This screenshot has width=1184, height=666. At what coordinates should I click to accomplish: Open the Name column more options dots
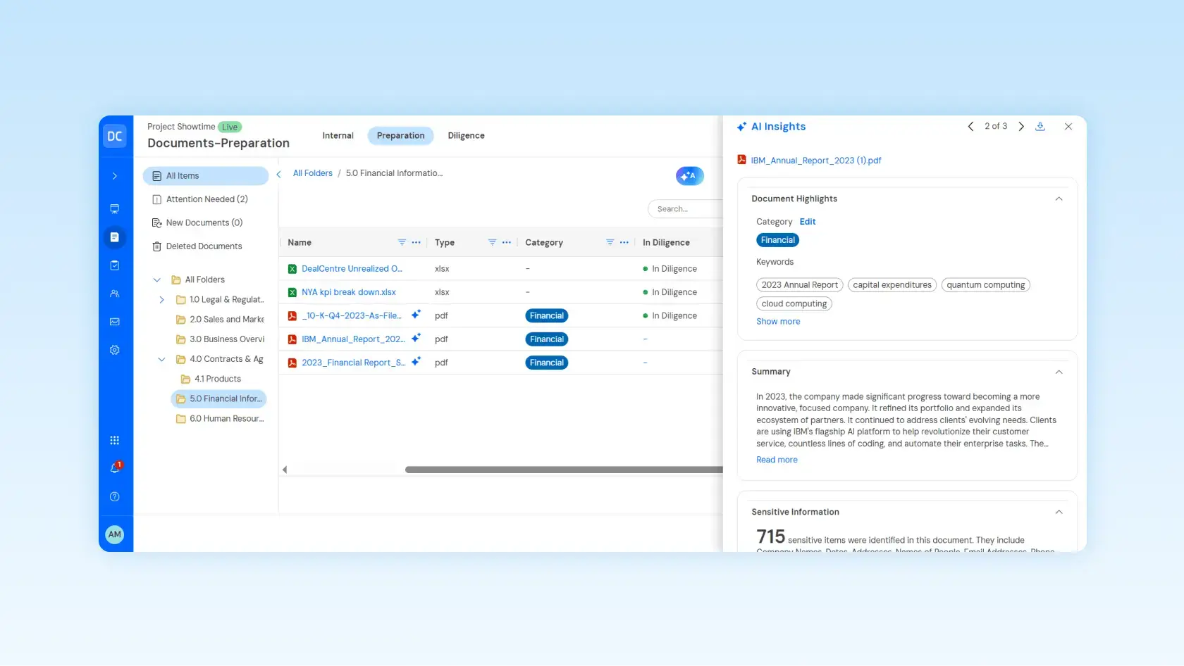[417, 242]
